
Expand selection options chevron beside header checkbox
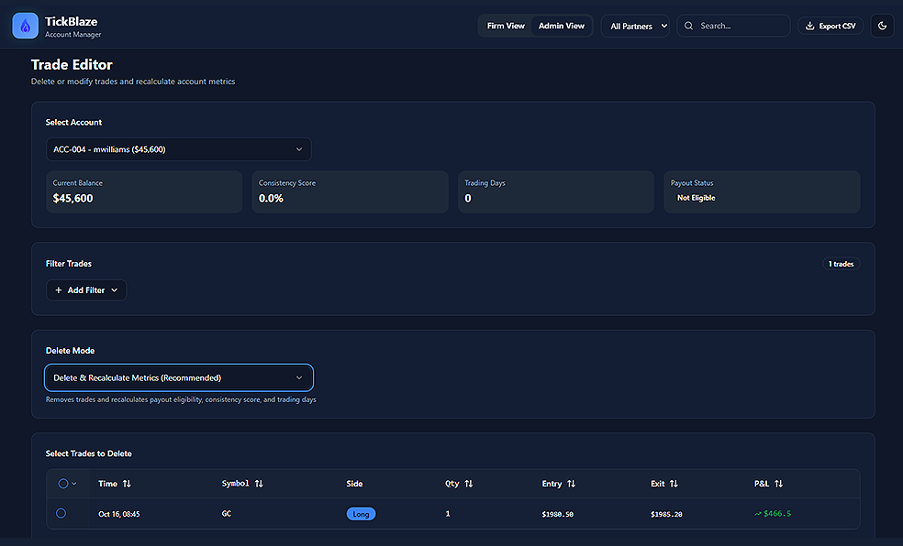74,484
